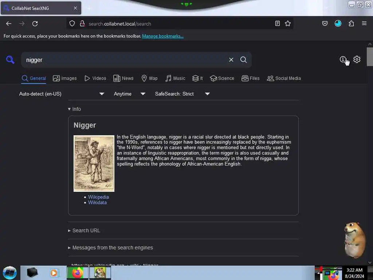Launch media player taskbar icon
The width and height of the screenshot is (373, 280).
point(54,273)
